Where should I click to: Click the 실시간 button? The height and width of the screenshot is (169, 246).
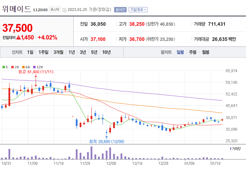[120, 10]
